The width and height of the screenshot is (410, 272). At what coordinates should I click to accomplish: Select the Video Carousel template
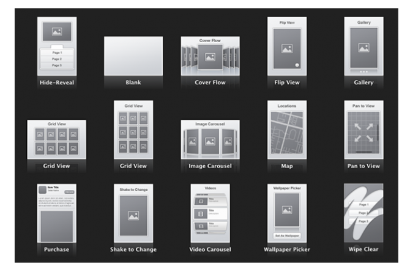pos(210,213)
